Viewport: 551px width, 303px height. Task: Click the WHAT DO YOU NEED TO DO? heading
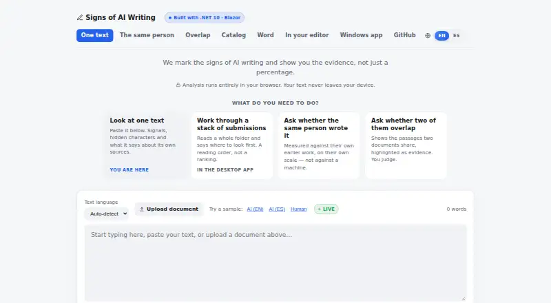tap(275, 103)
